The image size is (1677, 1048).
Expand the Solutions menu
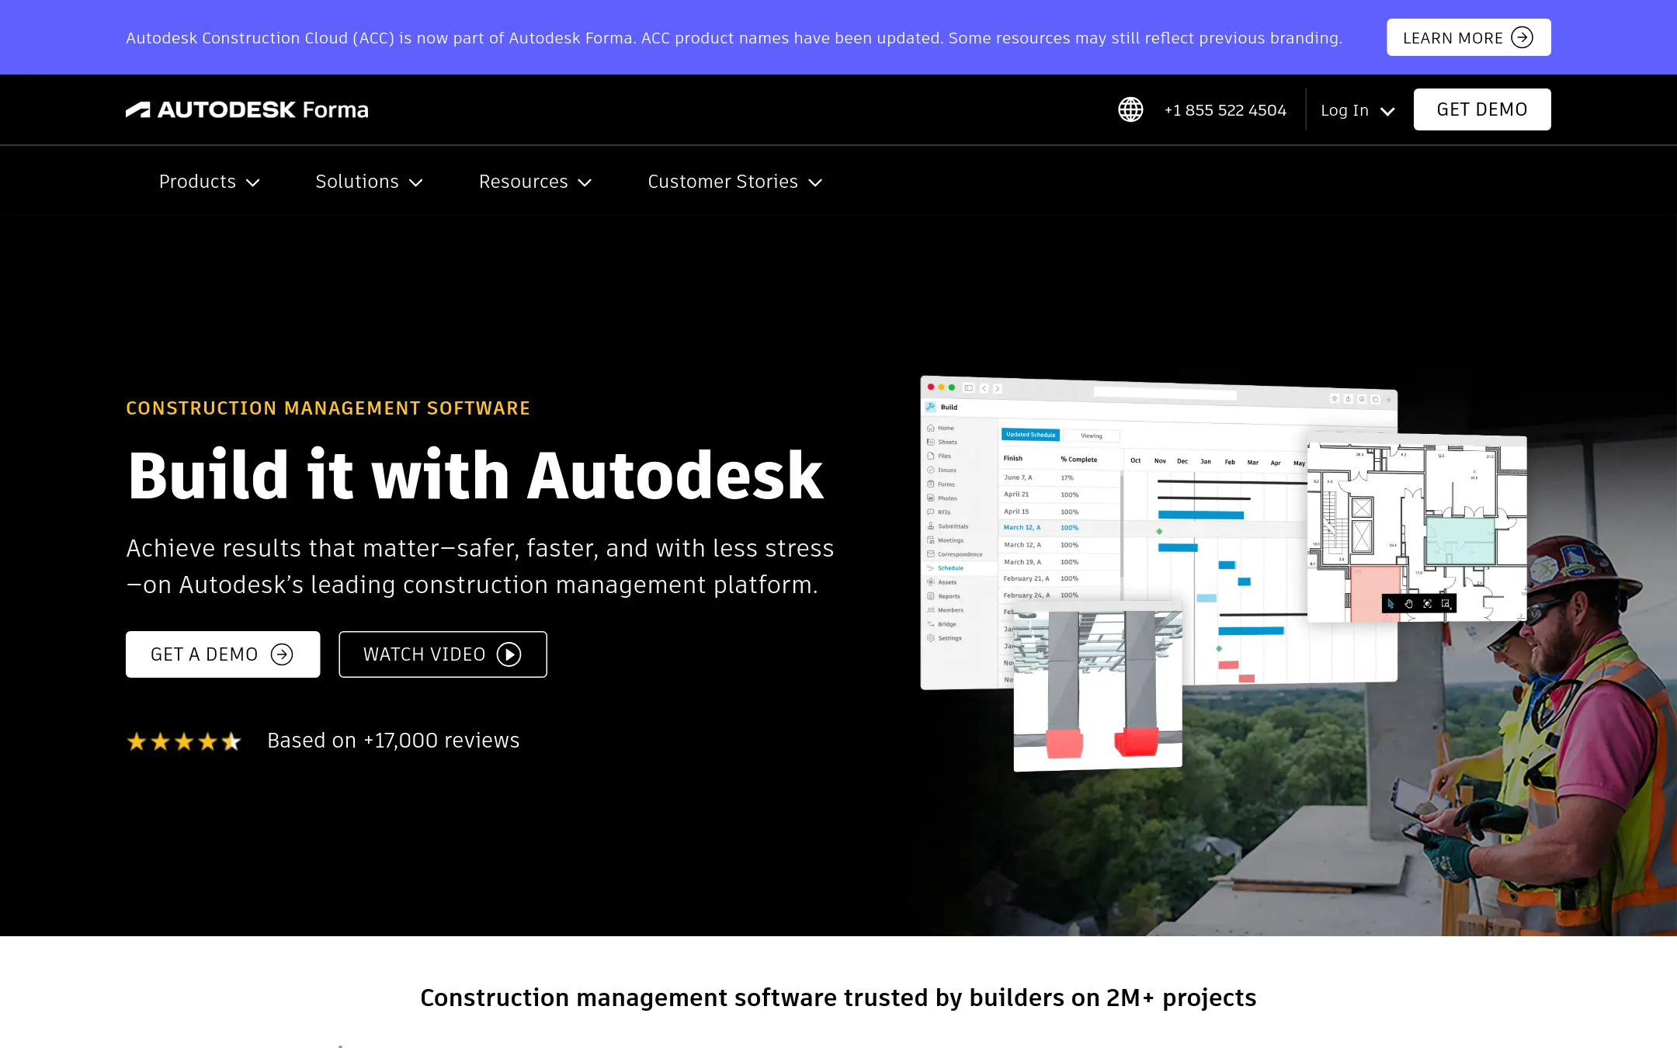(369, 182)
